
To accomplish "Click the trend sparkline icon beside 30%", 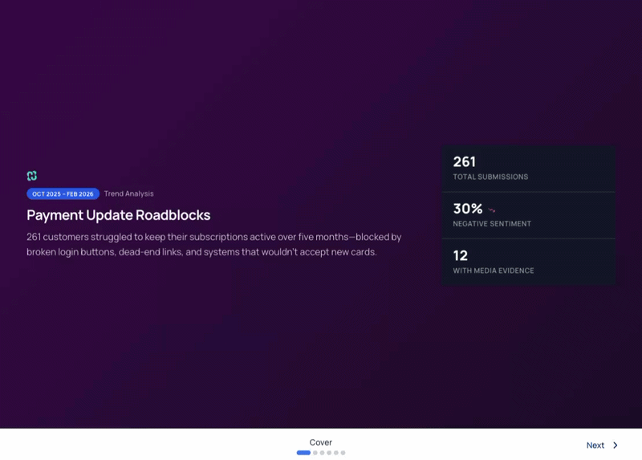I will (x=492, y=210).
